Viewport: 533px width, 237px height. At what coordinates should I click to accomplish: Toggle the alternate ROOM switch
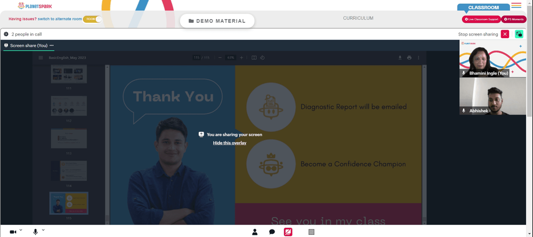pyautogui.click(x=93, y=19)
